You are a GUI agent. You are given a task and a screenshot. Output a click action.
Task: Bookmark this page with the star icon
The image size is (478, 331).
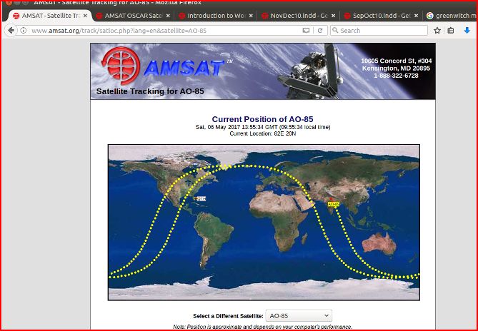(x=437, y=31)
